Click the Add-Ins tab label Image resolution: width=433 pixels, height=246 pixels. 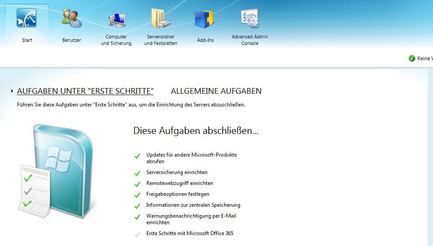pyautogui.click(x=205, y=40)
